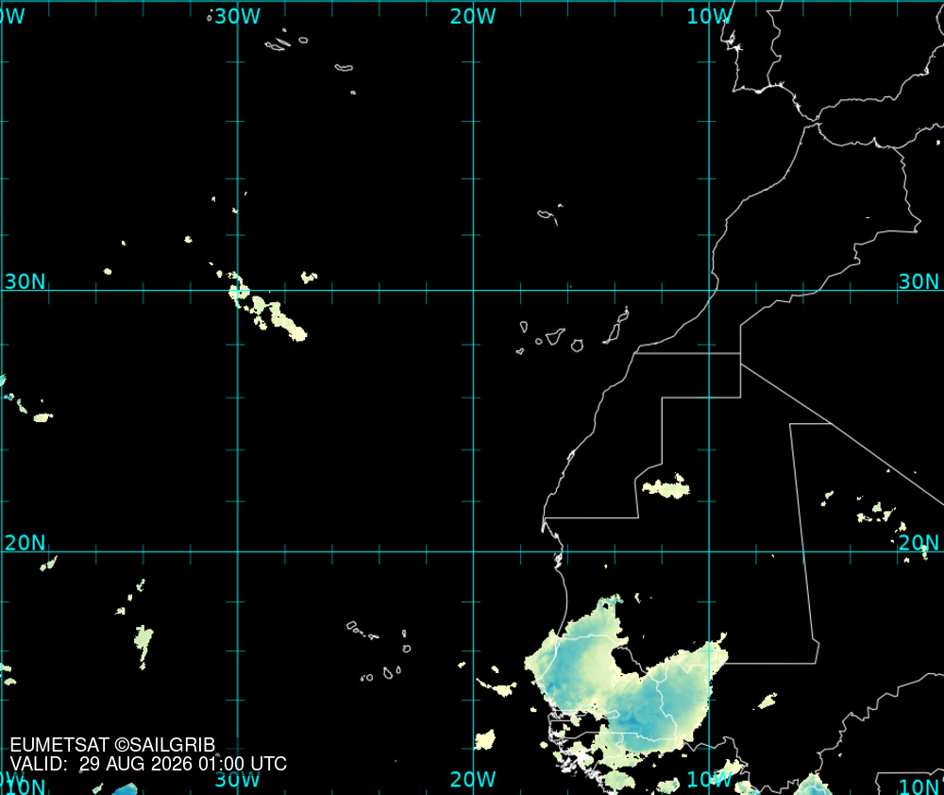The width and height of the screenshot is (944, 795).
Task: Click the 20W label at top
Action: point(473,16)
